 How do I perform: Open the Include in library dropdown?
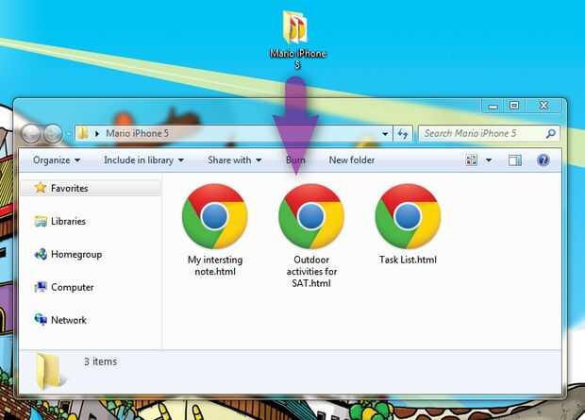click(144, 160)
